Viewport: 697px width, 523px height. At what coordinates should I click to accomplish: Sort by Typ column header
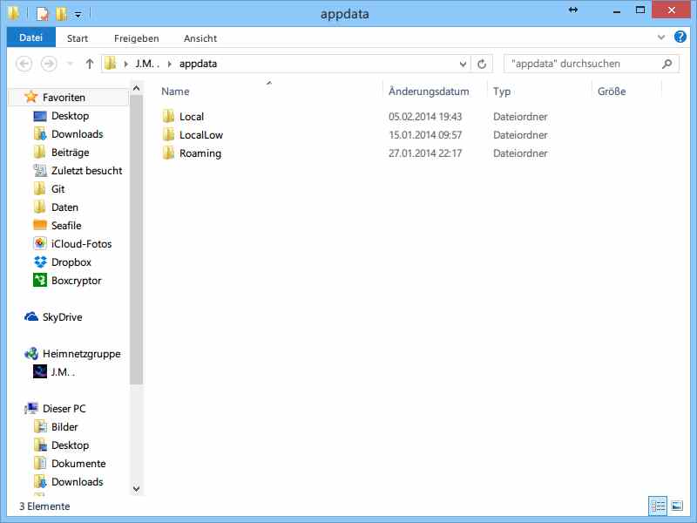tap(502, 92)
